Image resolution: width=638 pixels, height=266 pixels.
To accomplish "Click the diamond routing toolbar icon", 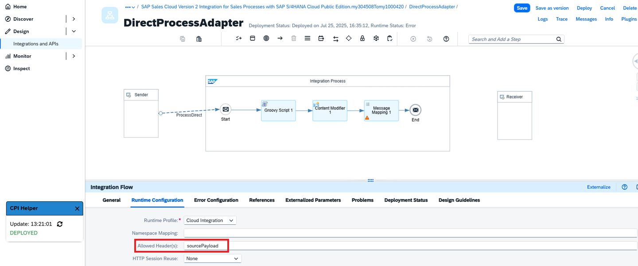I will point(349,39).
